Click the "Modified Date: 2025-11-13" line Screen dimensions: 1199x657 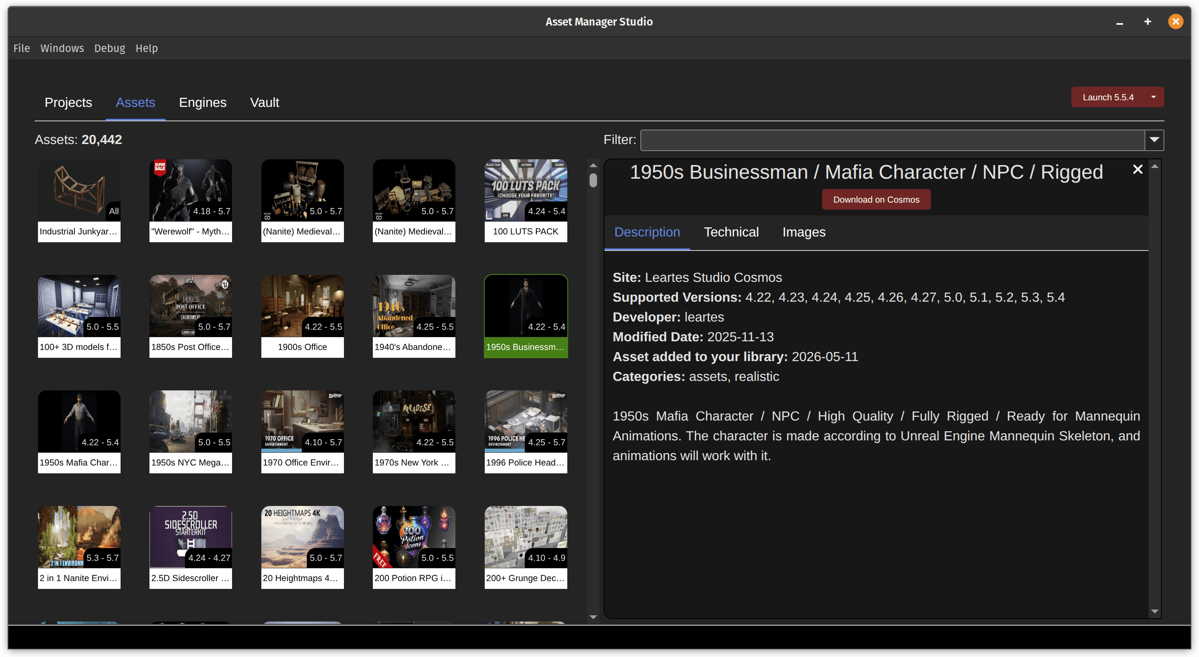point(693,337)
